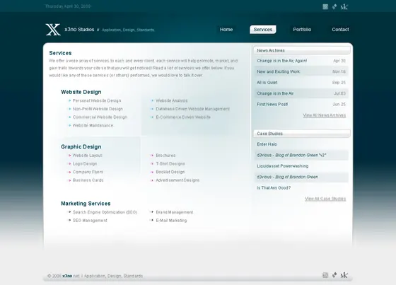
Task: Click the Mk icon in the footer
Action: pos(344,275)
